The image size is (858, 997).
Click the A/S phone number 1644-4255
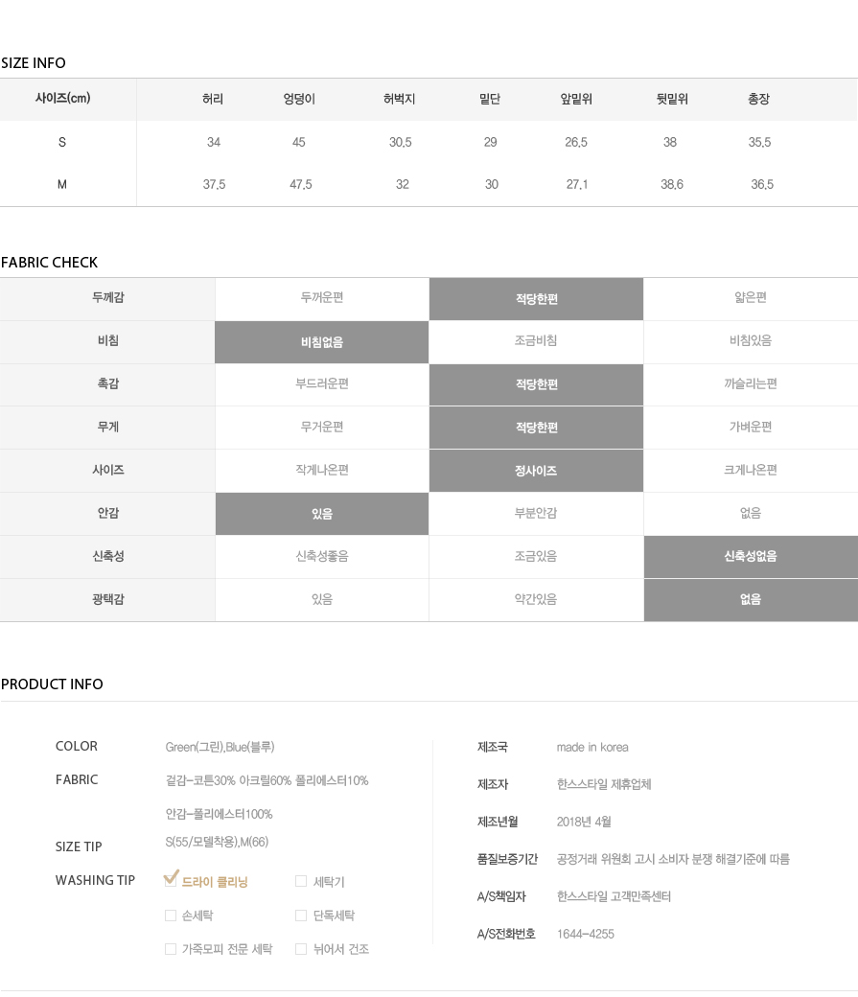[x=586, y=934]
